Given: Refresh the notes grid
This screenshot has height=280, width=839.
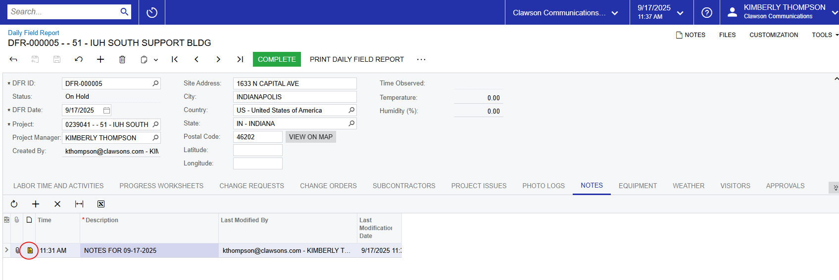Looking at the screenshot, I should [x=14, y=204].
